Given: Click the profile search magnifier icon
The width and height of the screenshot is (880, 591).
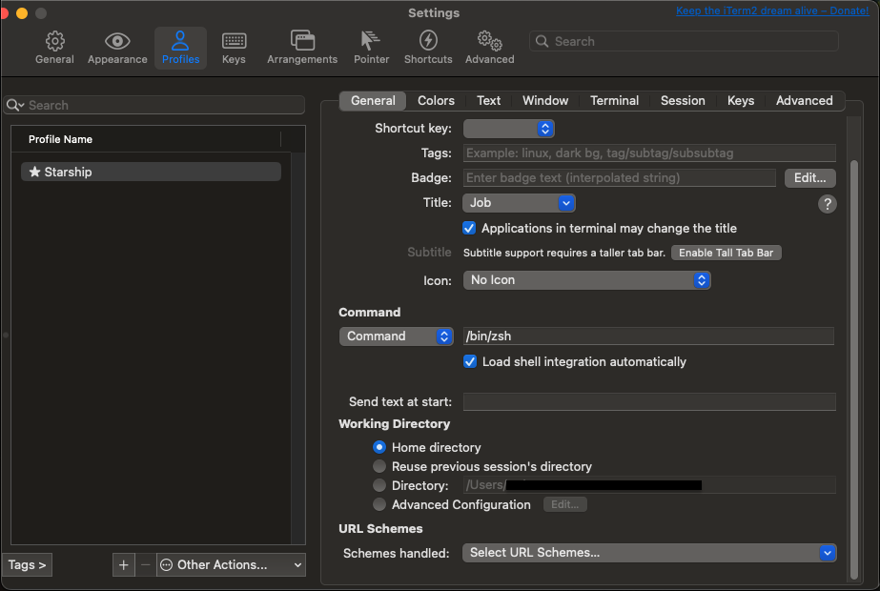Looking at the screenshot, I should point(14,106).
